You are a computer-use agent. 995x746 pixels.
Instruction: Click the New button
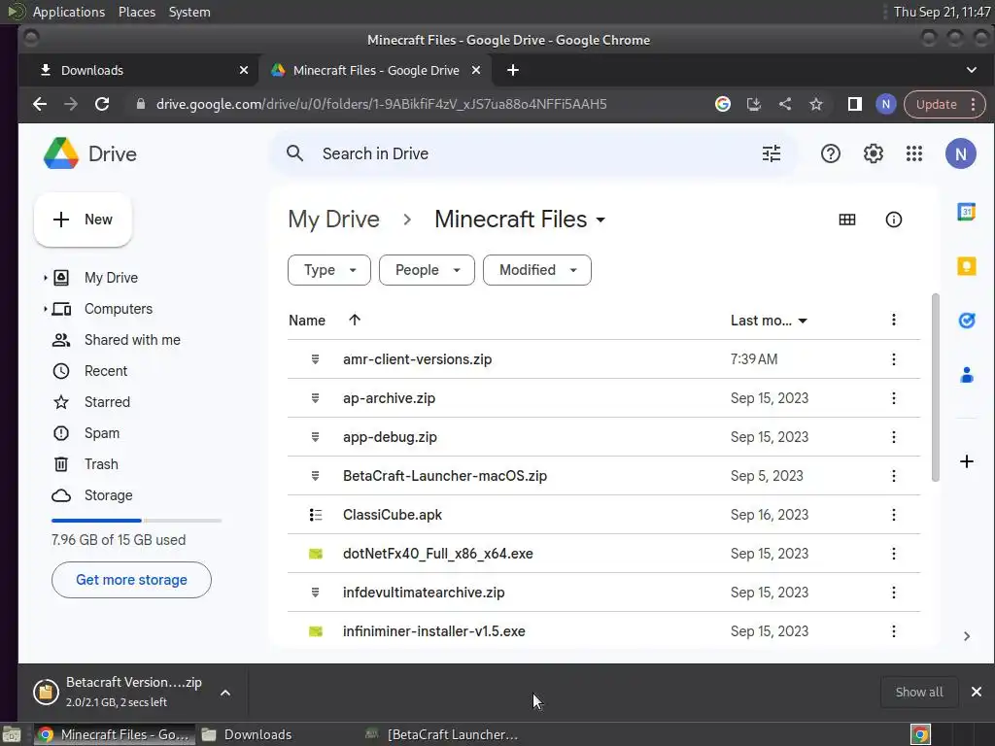[83, 220]
